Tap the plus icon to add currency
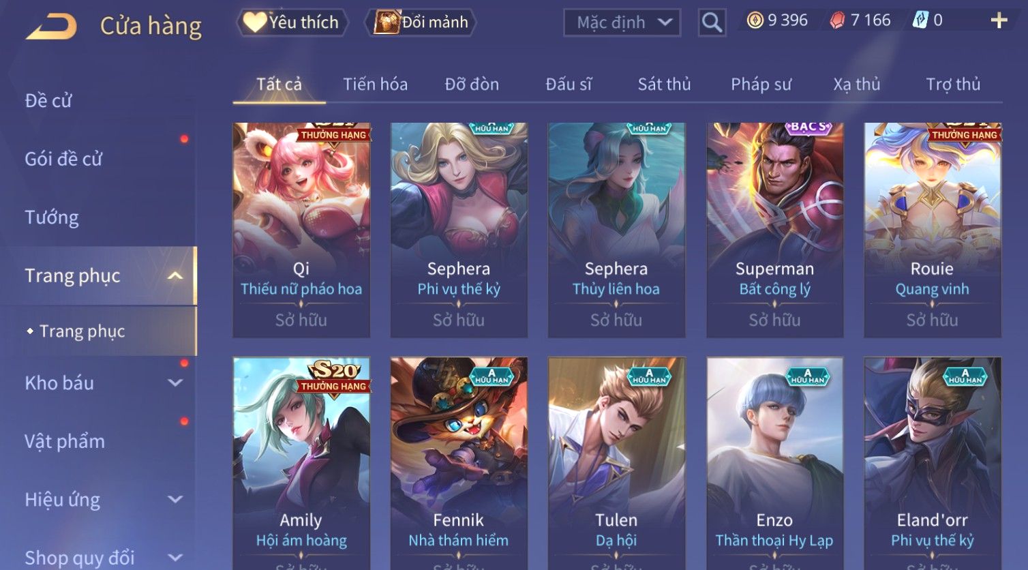 pyautogui.click(x=999, y=20)
